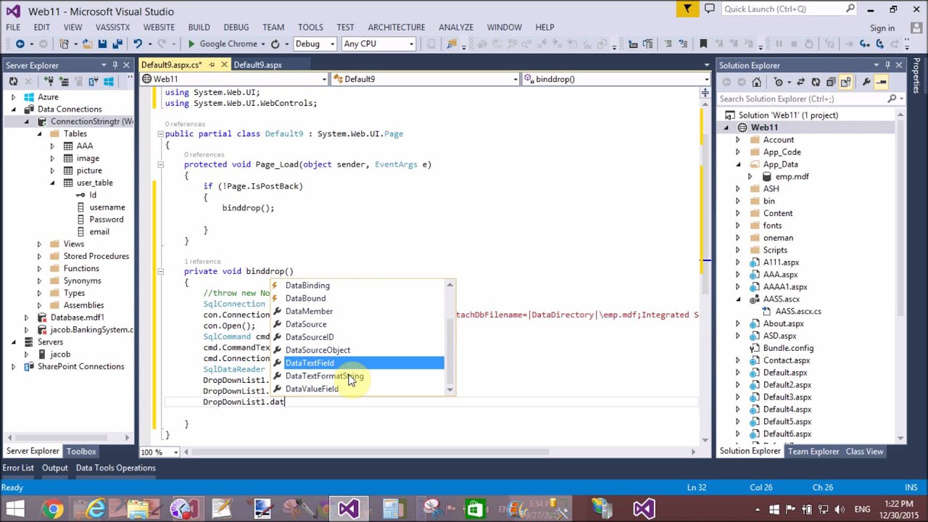Click Sync with Active Document icon
This screenshot has width=928, height=522.
(x=800, y=82)
